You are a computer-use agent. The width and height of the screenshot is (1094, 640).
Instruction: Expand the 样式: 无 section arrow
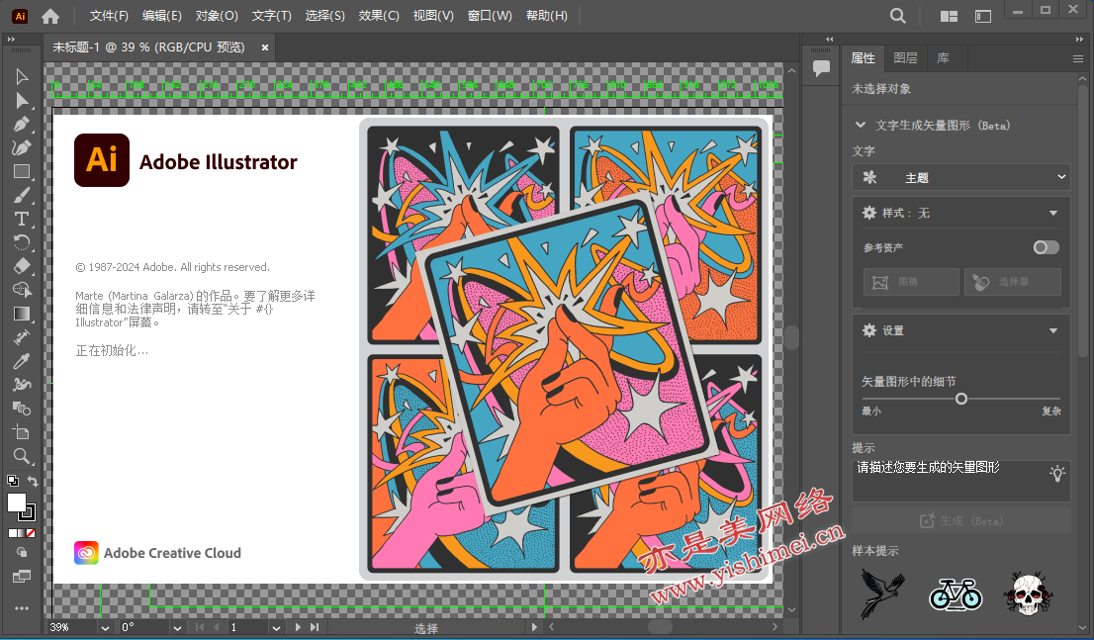point(1053,213)
